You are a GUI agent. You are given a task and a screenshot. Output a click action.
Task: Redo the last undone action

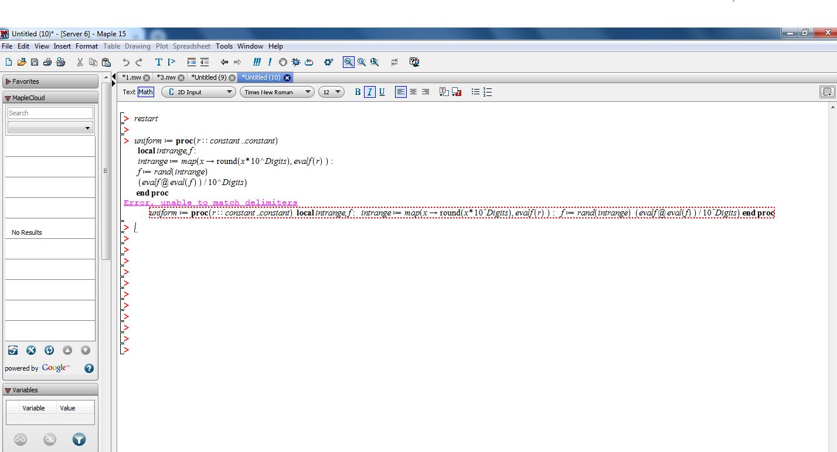point(139,62)
